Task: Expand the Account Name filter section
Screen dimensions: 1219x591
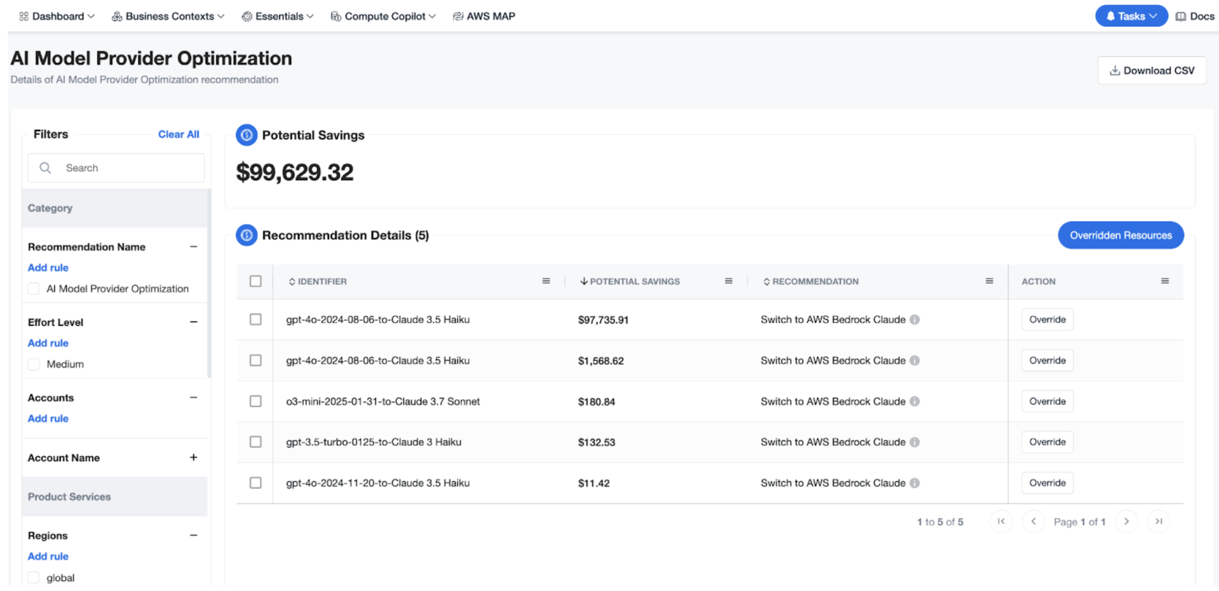Action: pos(193,458)
